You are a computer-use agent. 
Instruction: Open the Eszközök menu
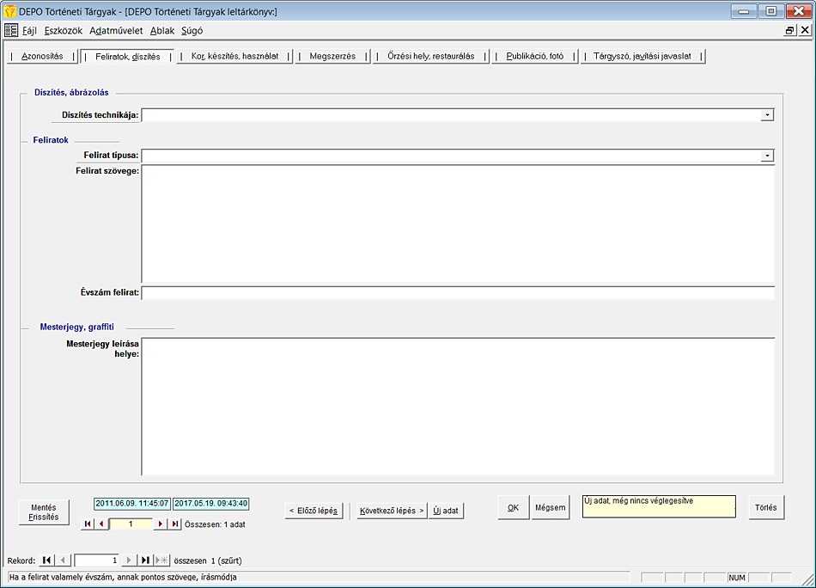point(64,30)
